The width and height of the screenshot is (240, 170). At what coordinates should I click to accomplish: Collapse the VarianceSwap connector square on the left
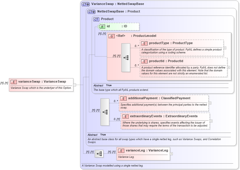tap(75, 85)
